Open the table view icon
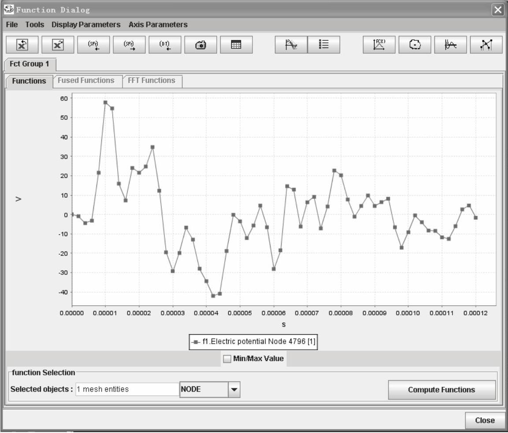Viewport: 508px width, 433px height. [236, 44]
